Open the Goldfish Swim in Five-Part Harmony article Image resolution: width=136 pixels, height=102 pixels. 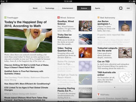pyautogui.click(x=24, y=73)
